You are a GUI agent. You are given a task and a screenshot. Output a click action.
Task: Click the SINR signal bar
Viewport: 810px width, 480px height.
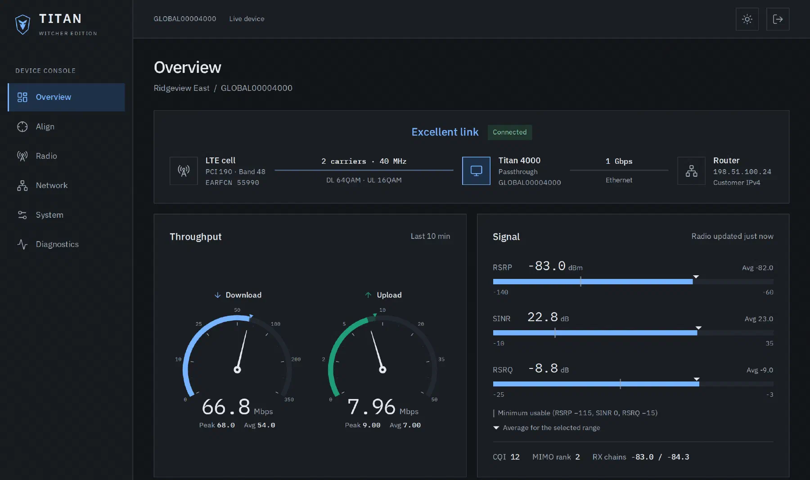coord(633,333)
